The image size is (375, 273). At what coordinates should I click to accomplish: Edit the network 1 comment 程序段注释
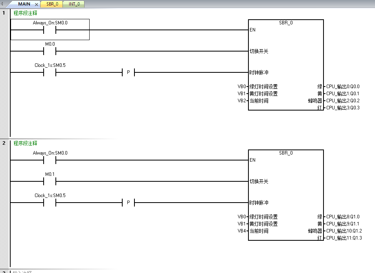[26, 13]
